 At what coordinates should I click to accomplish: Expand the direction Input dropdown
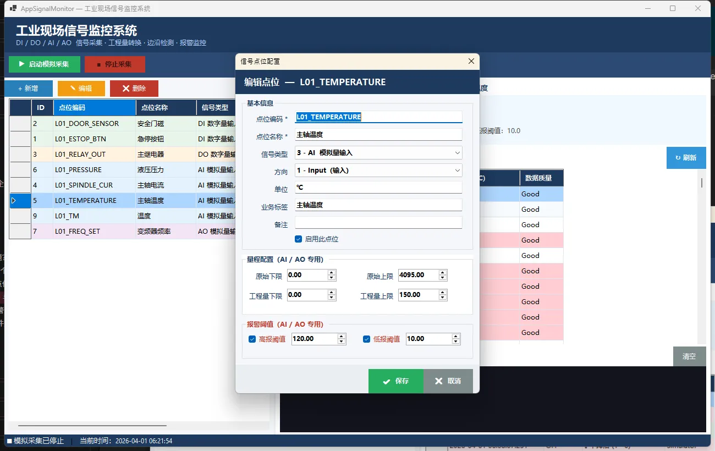coord(378,170)
